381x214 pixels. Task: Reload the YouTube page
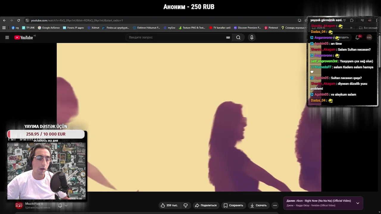click(x=18, y=20)
